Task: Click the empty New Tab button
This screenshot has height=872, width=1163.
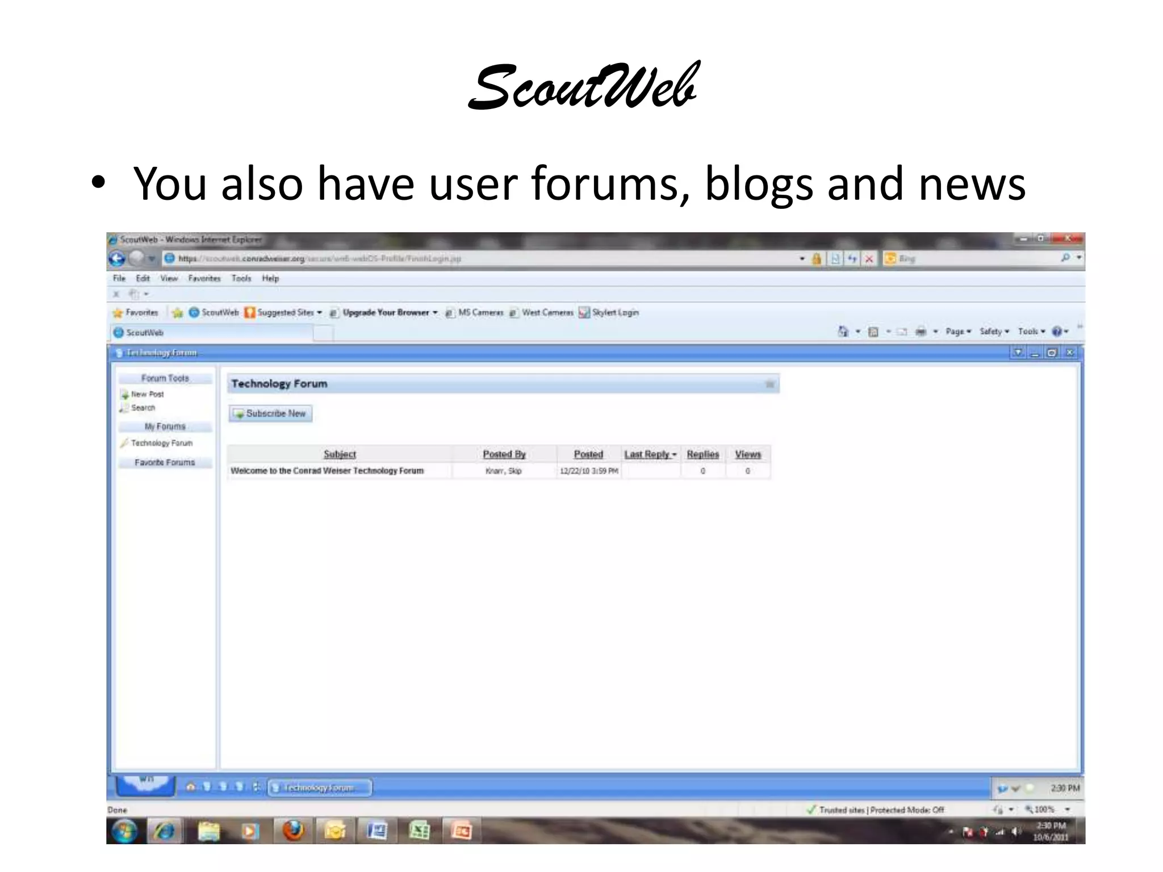Action: (324, 333)
